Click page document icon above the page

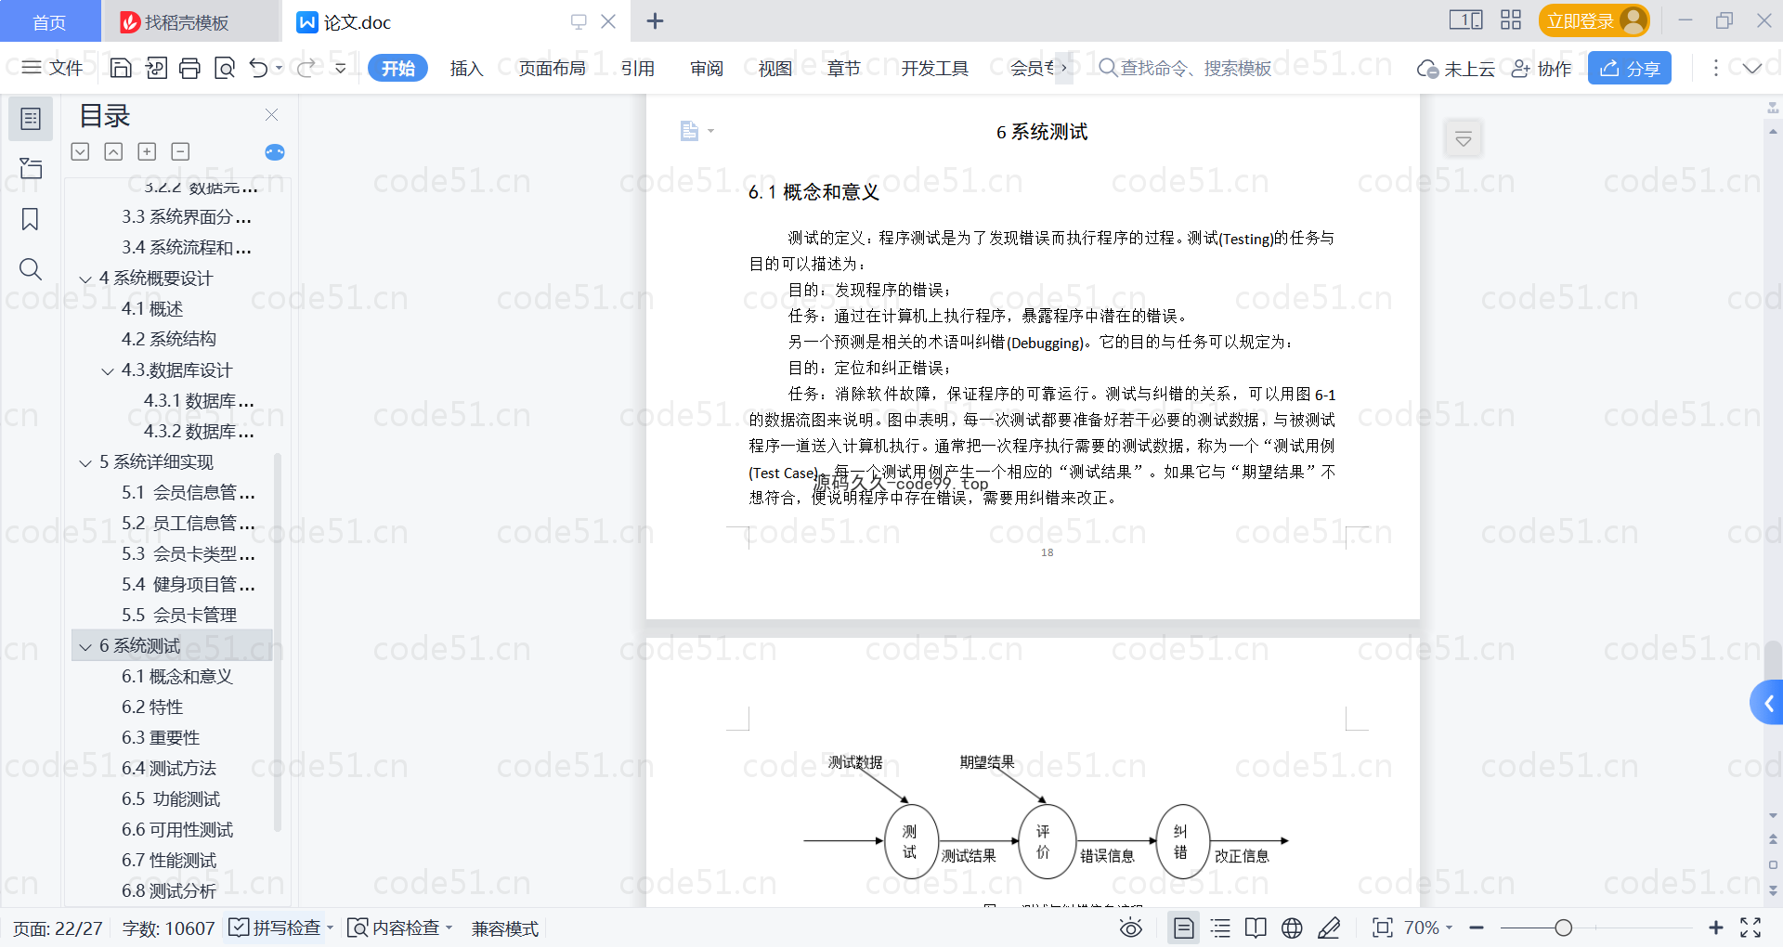point(689,131)
